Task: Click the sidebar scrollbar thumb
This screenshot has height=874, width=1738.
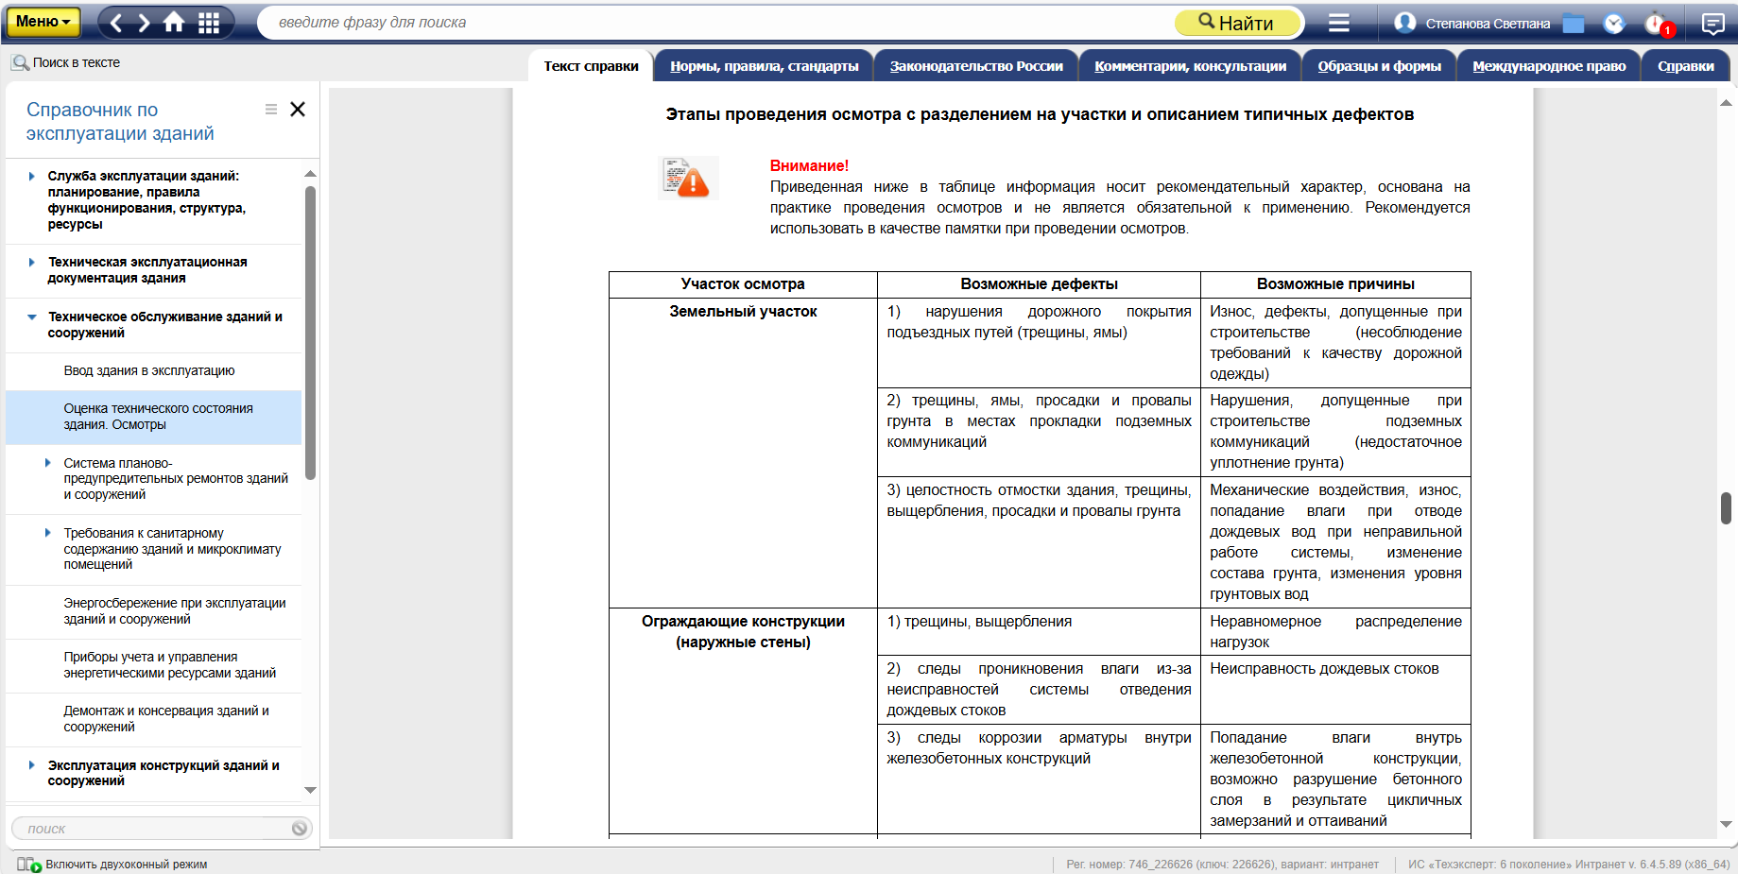Action: (310, 333)
